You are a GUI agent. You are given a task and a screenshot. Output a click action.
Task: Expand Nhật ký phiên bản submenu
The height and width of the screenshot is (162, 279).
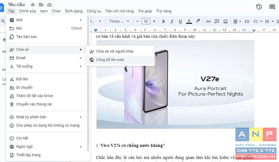46,117
